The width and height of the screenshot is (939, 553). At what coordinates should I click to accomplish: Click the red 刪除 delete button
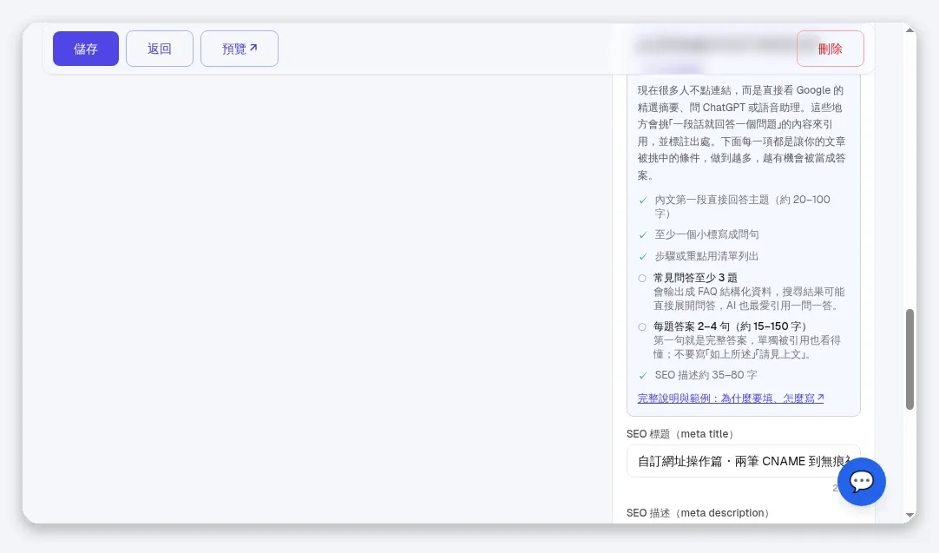click(830, 49)
